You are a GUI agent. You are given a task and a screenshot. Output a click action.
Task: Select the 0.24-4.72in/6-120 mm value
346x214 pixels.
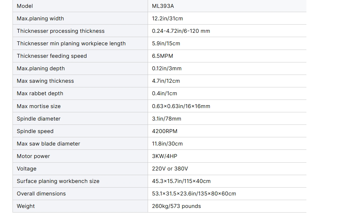point(181,31)
